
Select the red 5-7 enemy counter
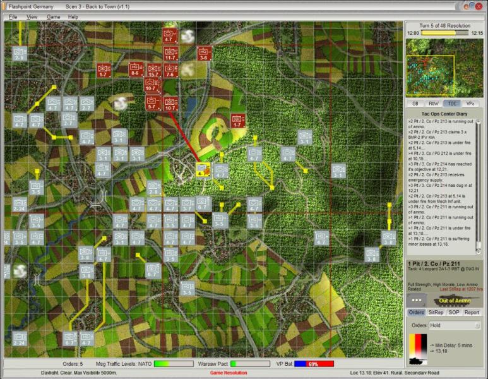[152, 102]
